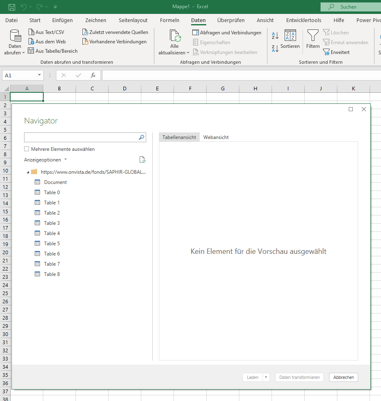Screen dimensions: 381x401
Task: Switch to the Formeln ribbon tab
Action: point(169,20)
